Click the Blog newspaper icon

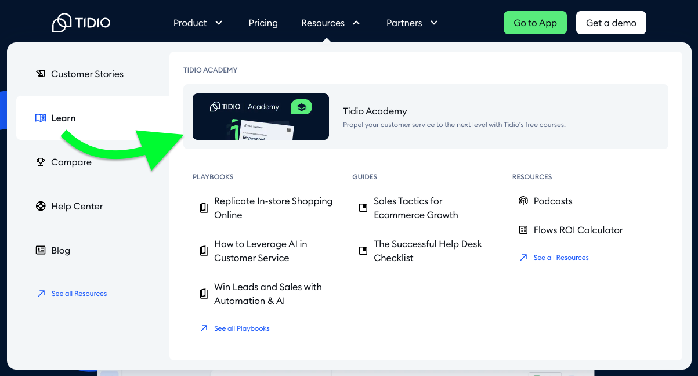41,250
